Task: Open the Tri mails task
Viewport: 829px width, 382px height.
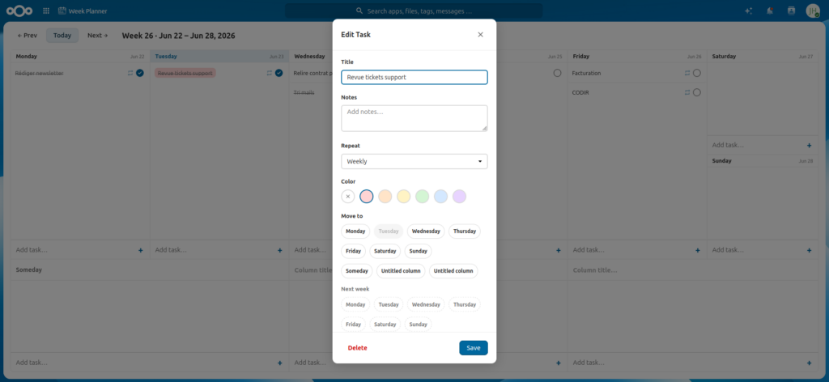Action: (304, 92)
